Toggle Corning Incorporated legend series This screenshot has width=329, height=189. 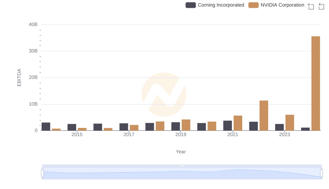coord(215,5)
